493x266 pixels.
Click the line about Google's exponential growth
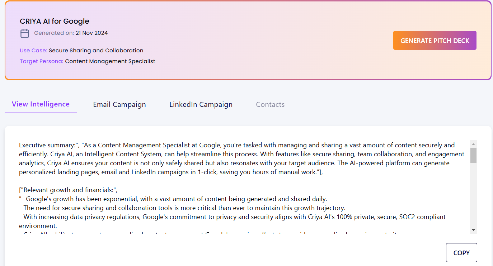pyautogui.click(x=173, y=199)
